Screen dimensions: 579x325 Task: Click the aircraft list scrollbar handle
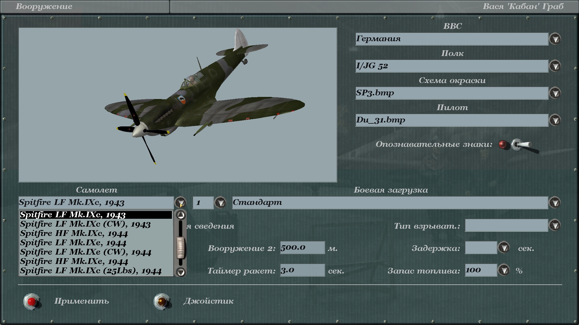pos(180,248)
